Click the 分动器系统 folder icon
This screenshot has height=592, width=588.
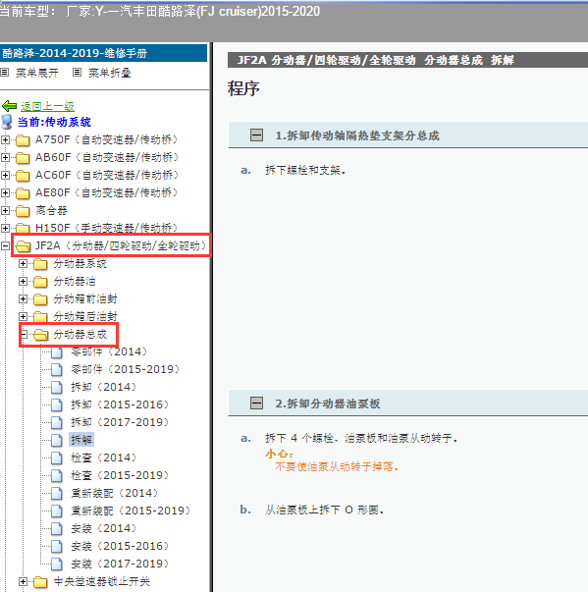[40, 264]
